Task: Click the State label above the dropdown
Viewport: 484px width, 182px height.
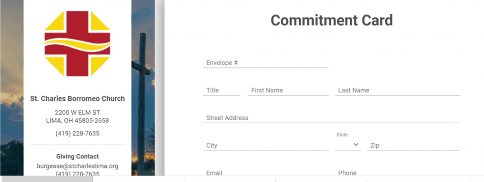Action: point(342,134)
